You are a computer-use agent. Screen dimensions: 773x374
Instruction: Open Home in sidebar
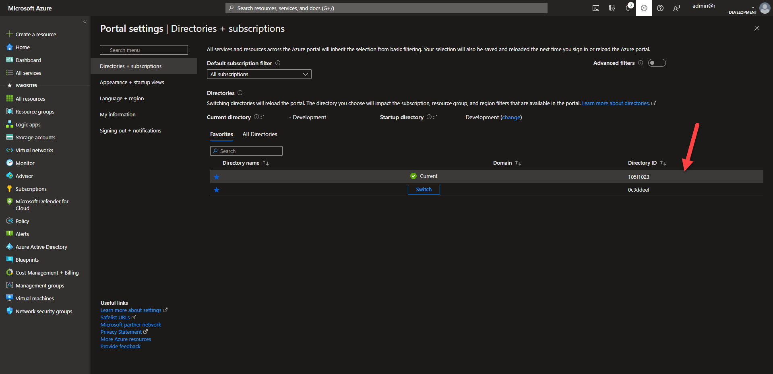pyautogui.click(x=23, y=47)
